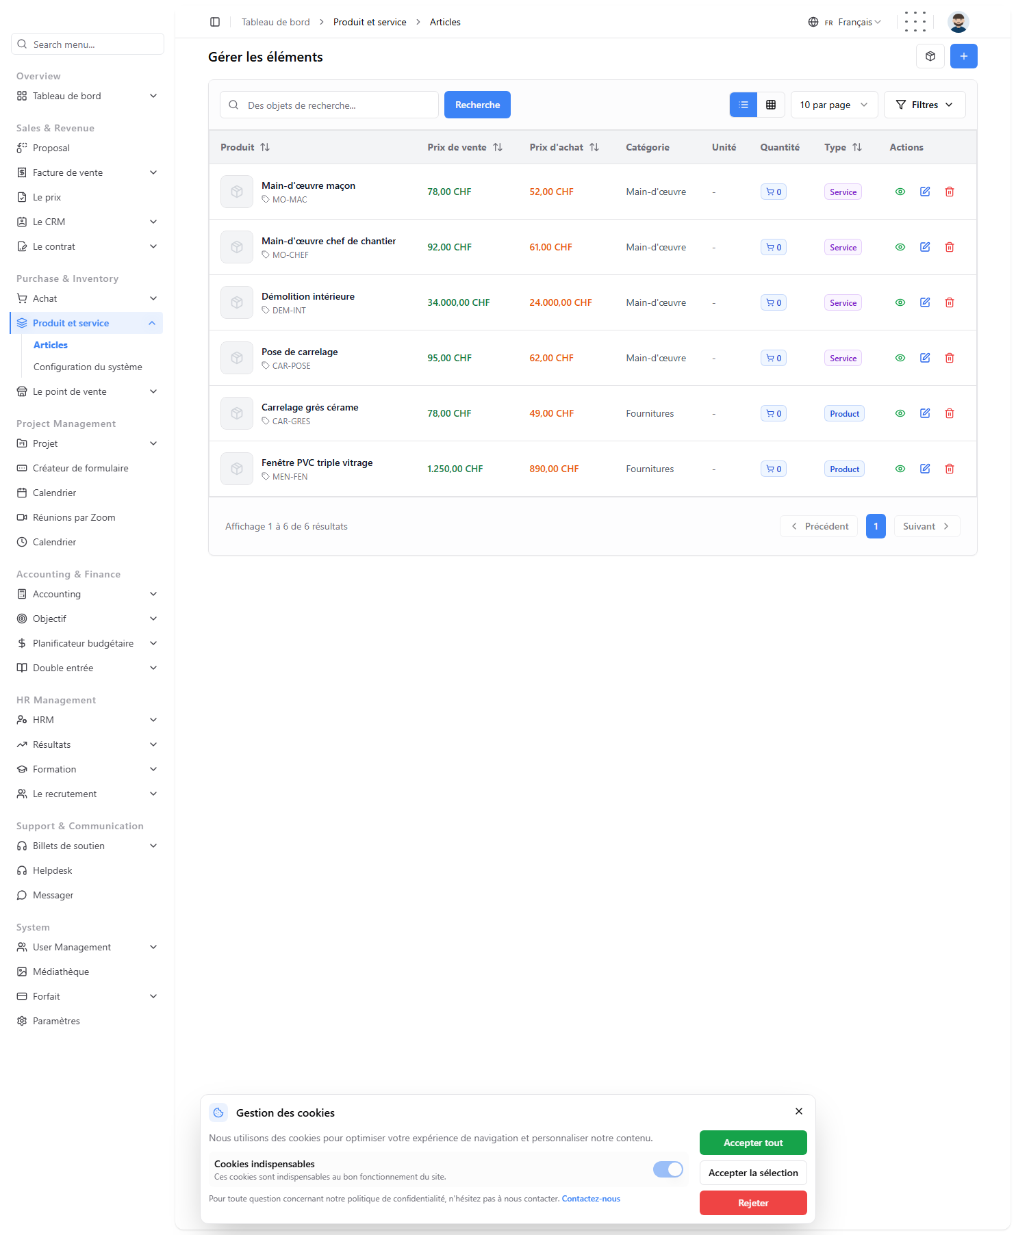The width and height of the screenshot is (1016, 1235).
Task: Click the box icon next to add button
Action: click(930, 56)
